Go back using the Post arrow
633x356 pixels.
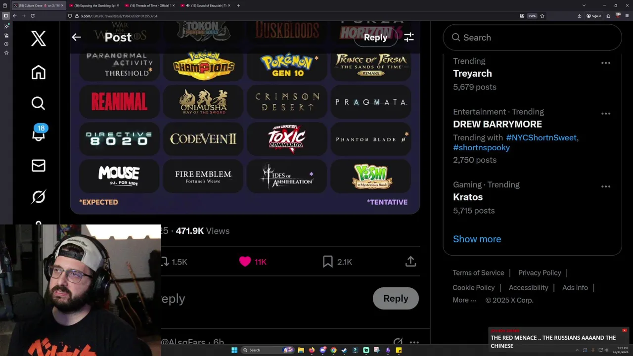(x=76, y=37)
